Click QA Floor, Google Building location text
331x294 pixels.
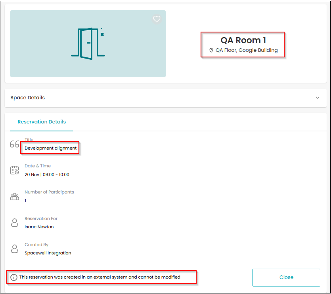tap(247, 50)
